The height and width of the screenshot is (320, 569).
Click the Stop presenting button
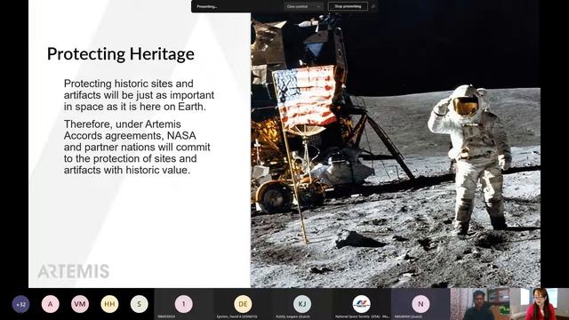click(x=348, y=6)
